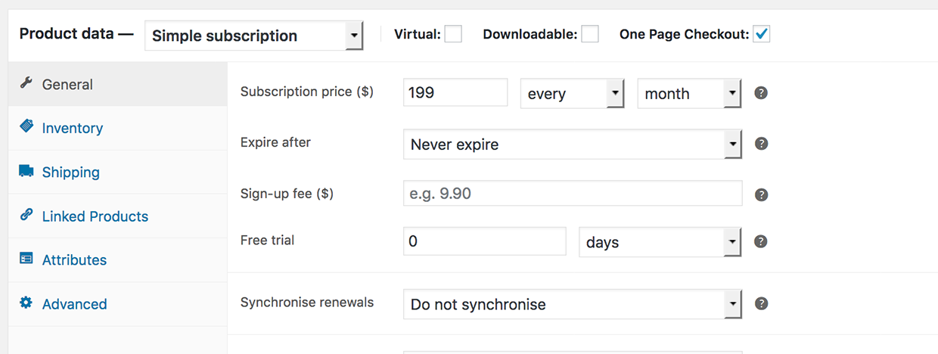Open the Linked Products tab
This screenshot has width=938, height=354.
click(95, 216)
